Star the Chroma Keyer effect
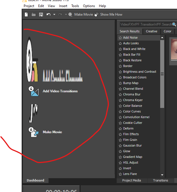The width and height of the screenshot is (177, 192). point(120,101)
